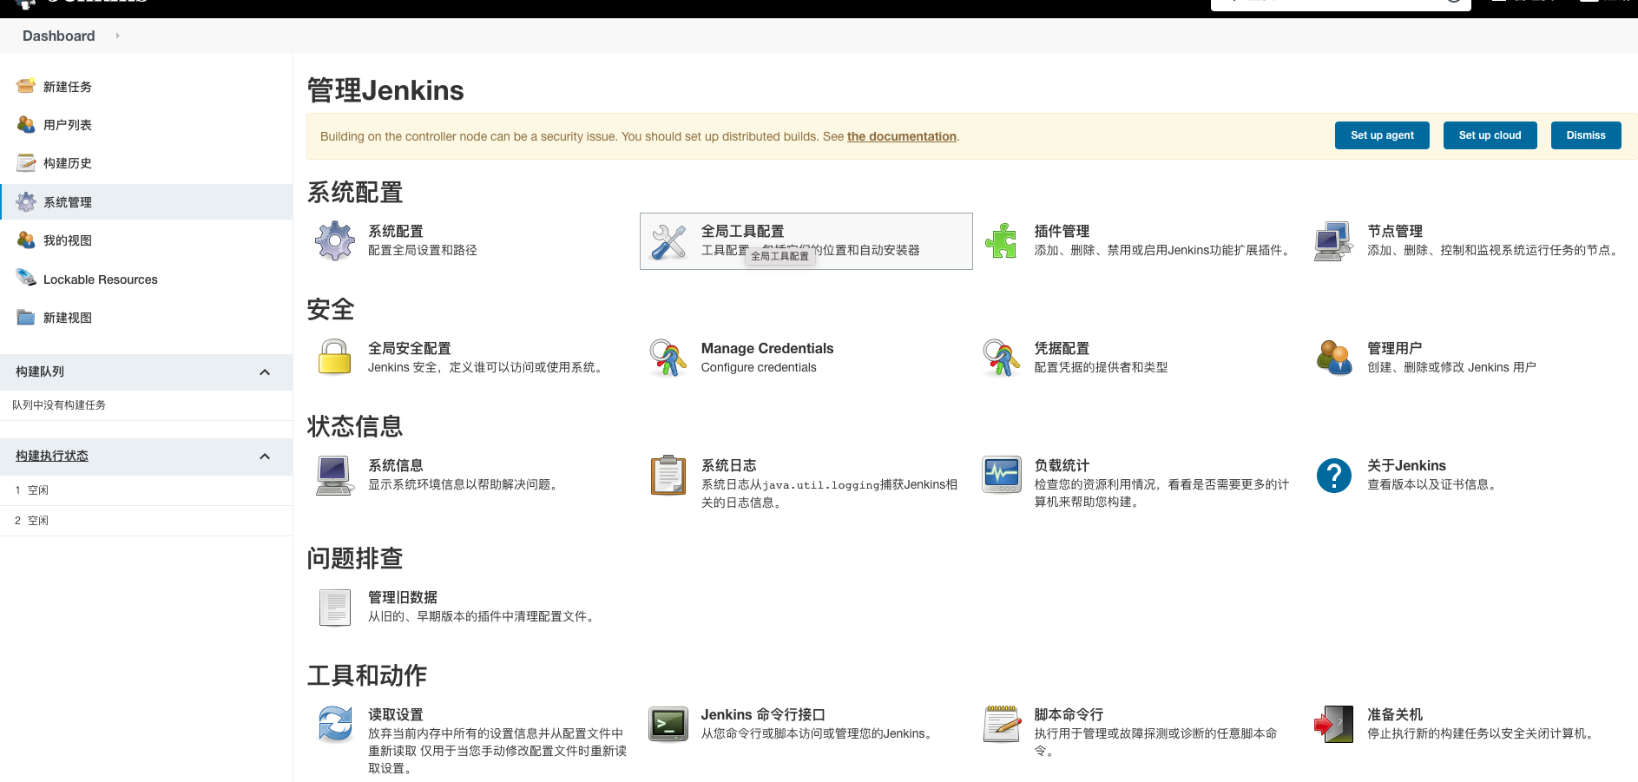Viewport: 1638px width, 782px height.
Task: Click the Set up agent button
Action: [1381, 135]
